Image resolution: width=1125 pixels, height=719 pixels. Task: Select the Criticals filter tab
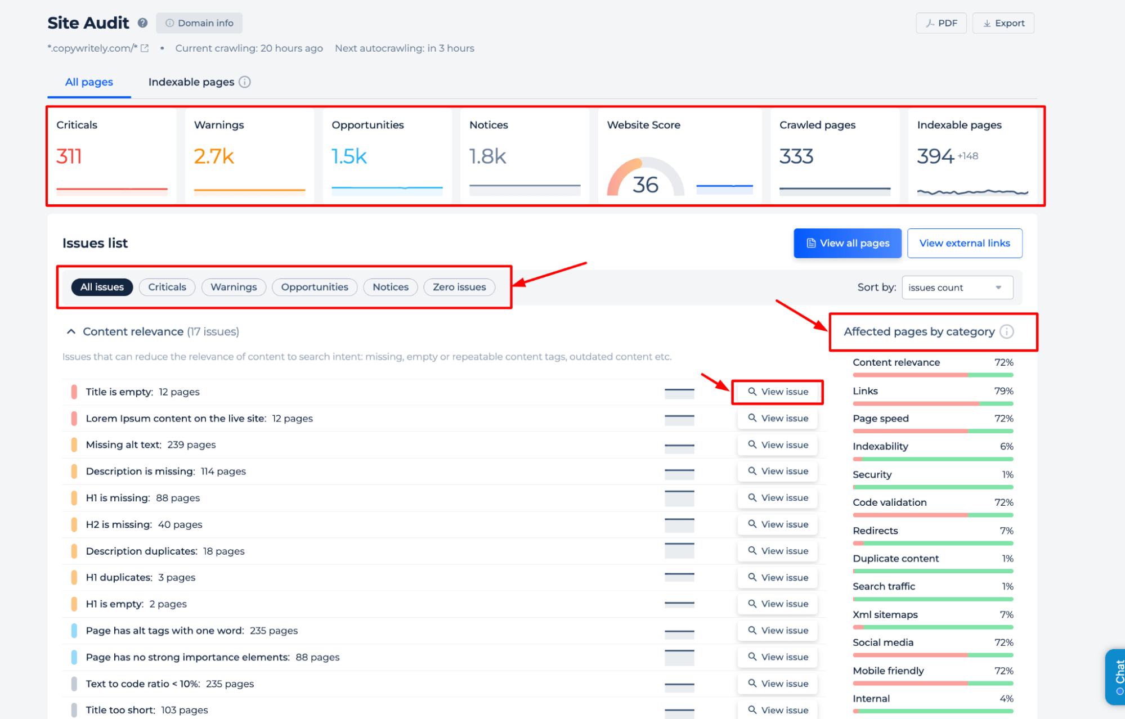click(167, 287)
